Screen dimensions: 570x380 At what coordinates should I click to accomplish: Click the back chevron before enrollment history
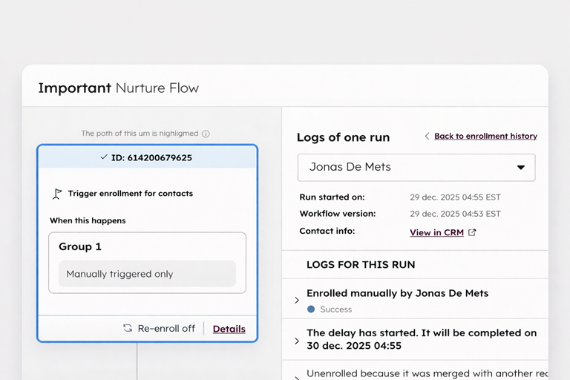(x=427, y=137)
